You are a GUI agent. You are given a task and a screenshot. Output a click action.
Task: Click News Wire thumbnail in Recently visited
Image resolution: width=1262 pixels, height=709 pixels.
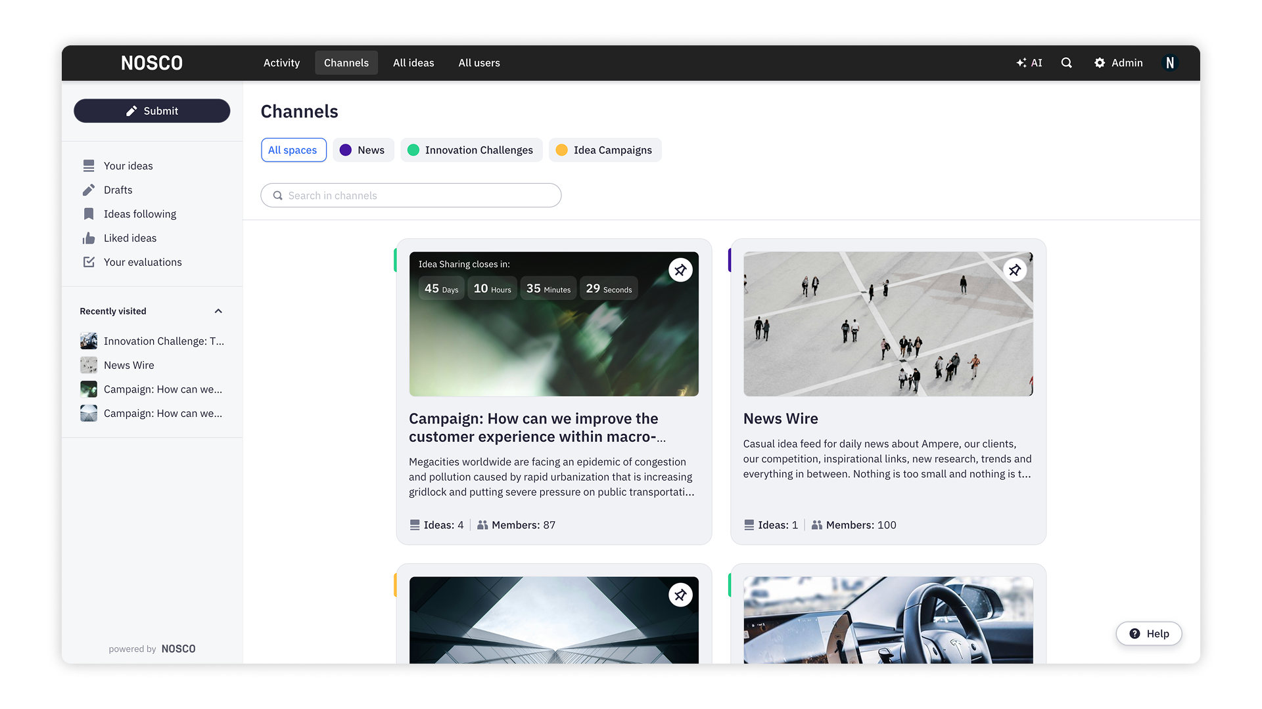coord(89,365)
